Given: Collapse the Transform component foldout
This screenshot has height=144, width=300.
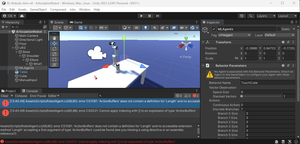Looking at the screenshot, I should 203,42.
